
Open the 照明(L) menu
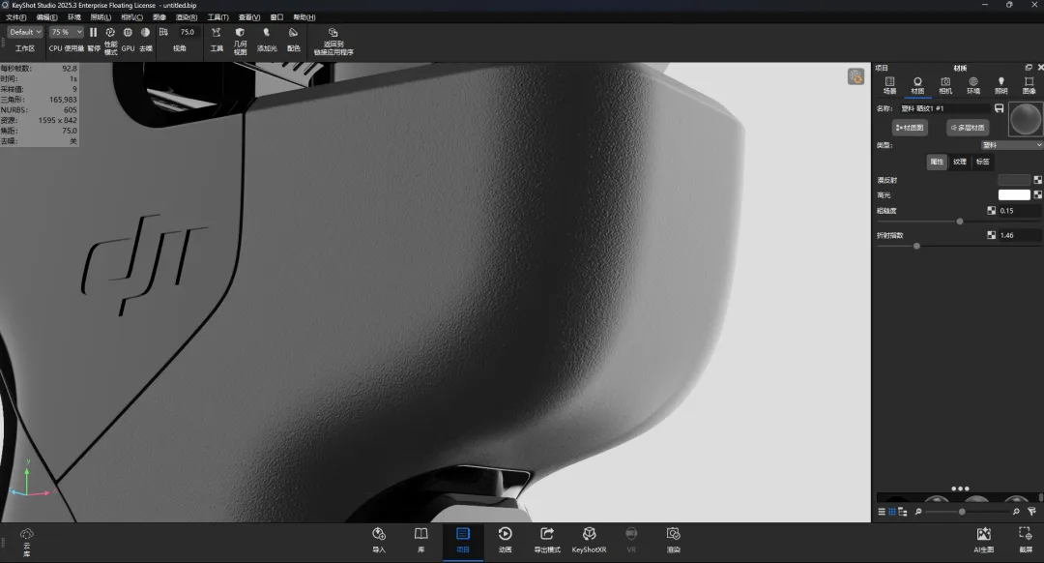click(x=101, y=17)
